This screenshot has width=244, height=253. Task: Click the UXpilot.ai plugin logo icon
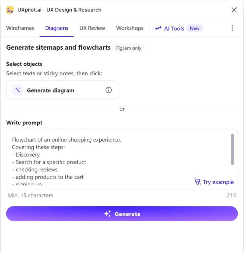(10, 10)
